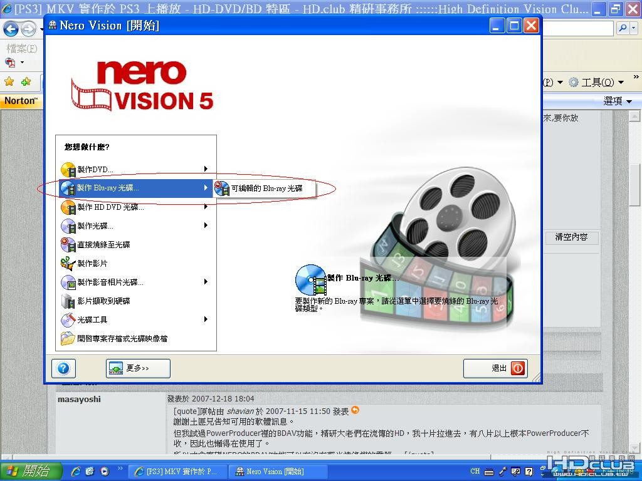Viewport: 642px width, 481px height.
Task: Click the 製作 HD DVD 光碟 disc icon
Action: click(x=68, y=207)
